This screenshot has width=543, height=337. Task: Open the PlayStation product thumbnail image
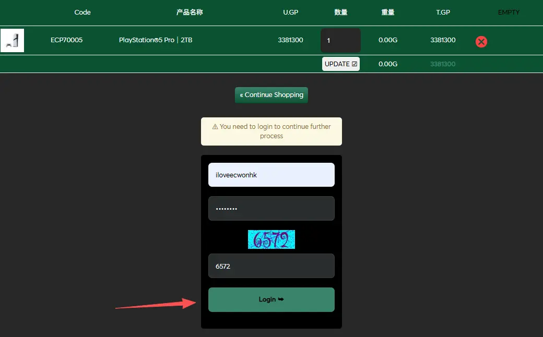click(12, 41)
